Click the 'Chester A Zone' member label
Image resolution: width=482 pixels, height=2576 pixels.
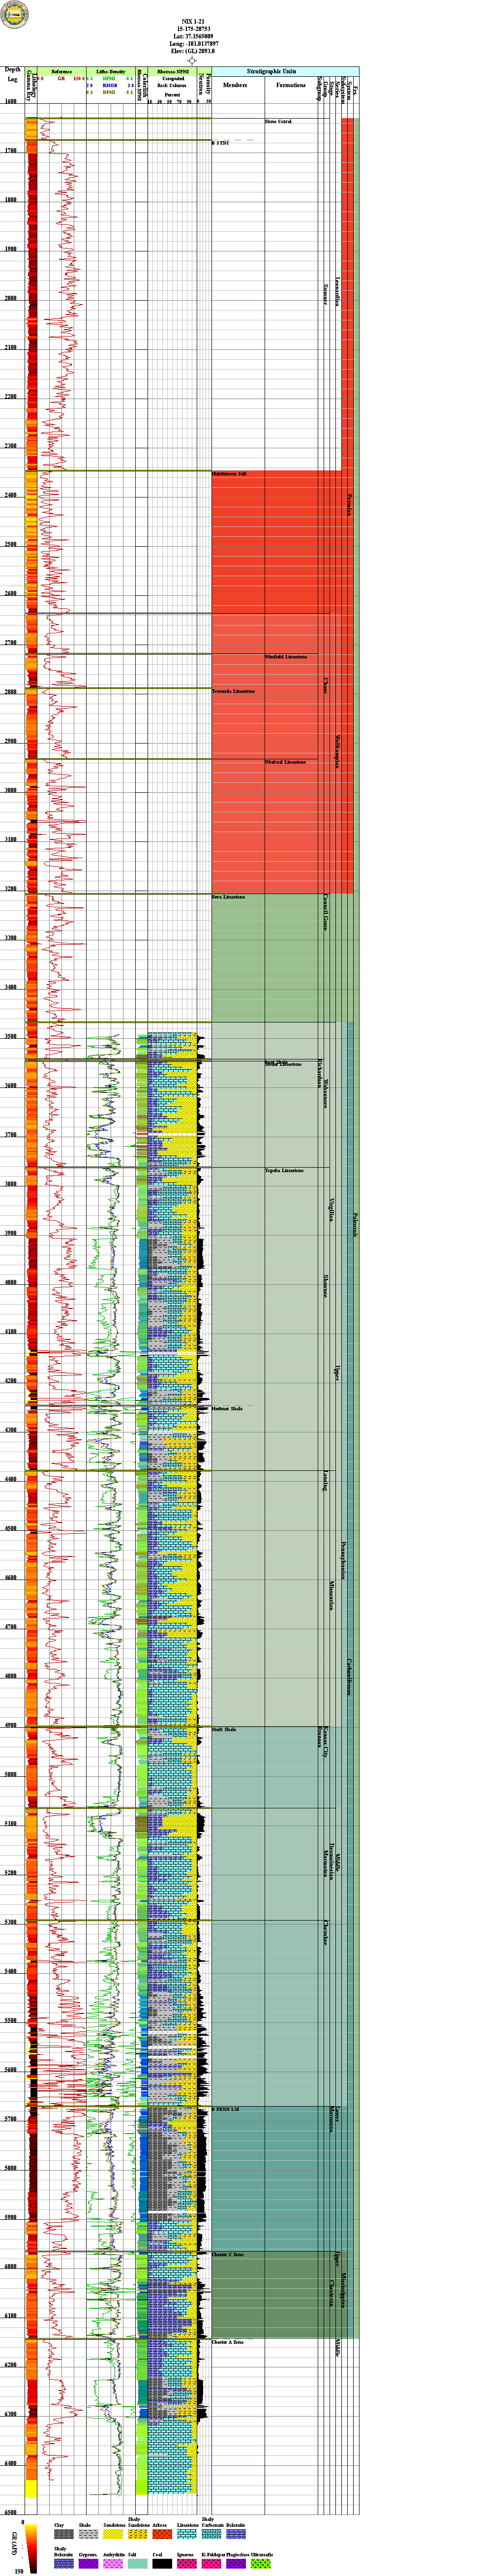point(228,2342)
